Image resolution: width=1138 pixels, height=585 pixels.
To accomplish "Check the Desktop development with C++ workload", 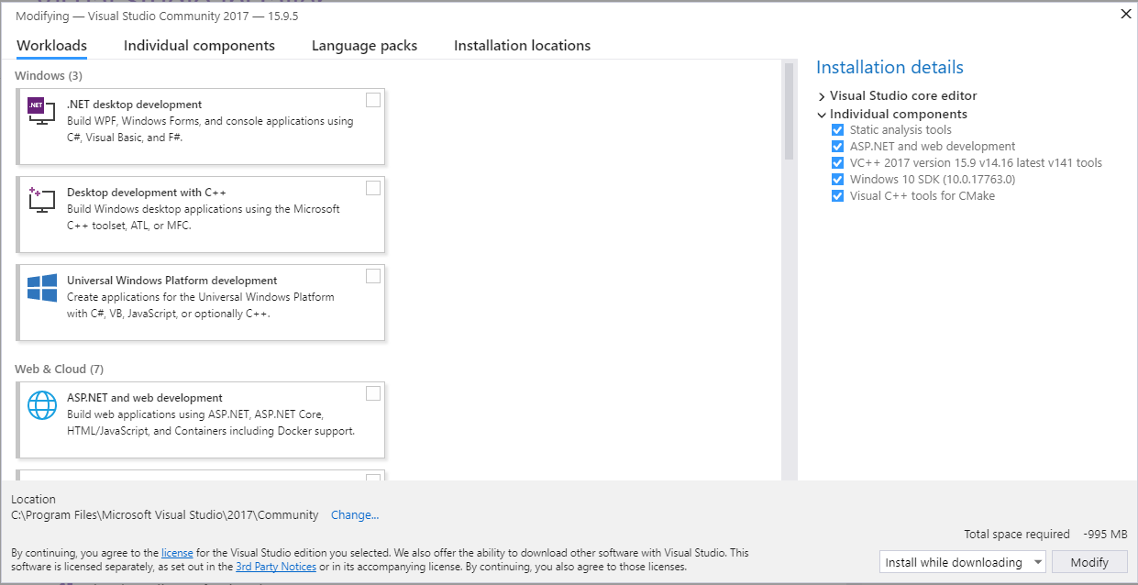I will (x=373, y=188).
